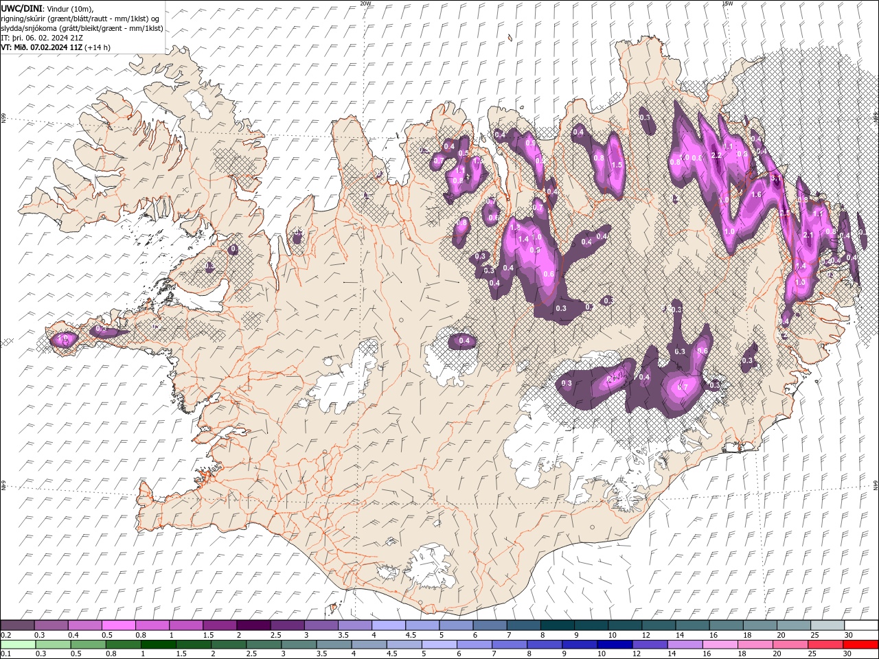Click the '20W' longitude label
The image size is (879, 659).
[365, 3]
